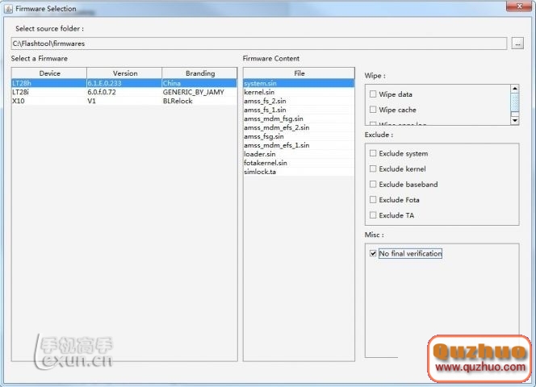Select kernel.sin in firmware content
The image size is (536, 387).
(x=299, y=92)
